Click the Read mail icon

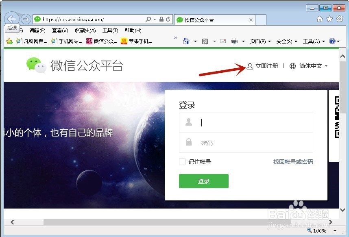[x=223, y=41]
